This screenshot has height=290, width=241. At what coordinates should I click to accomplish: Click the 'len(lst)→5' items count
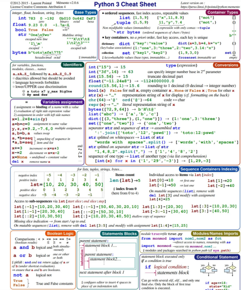pos(125,180)
